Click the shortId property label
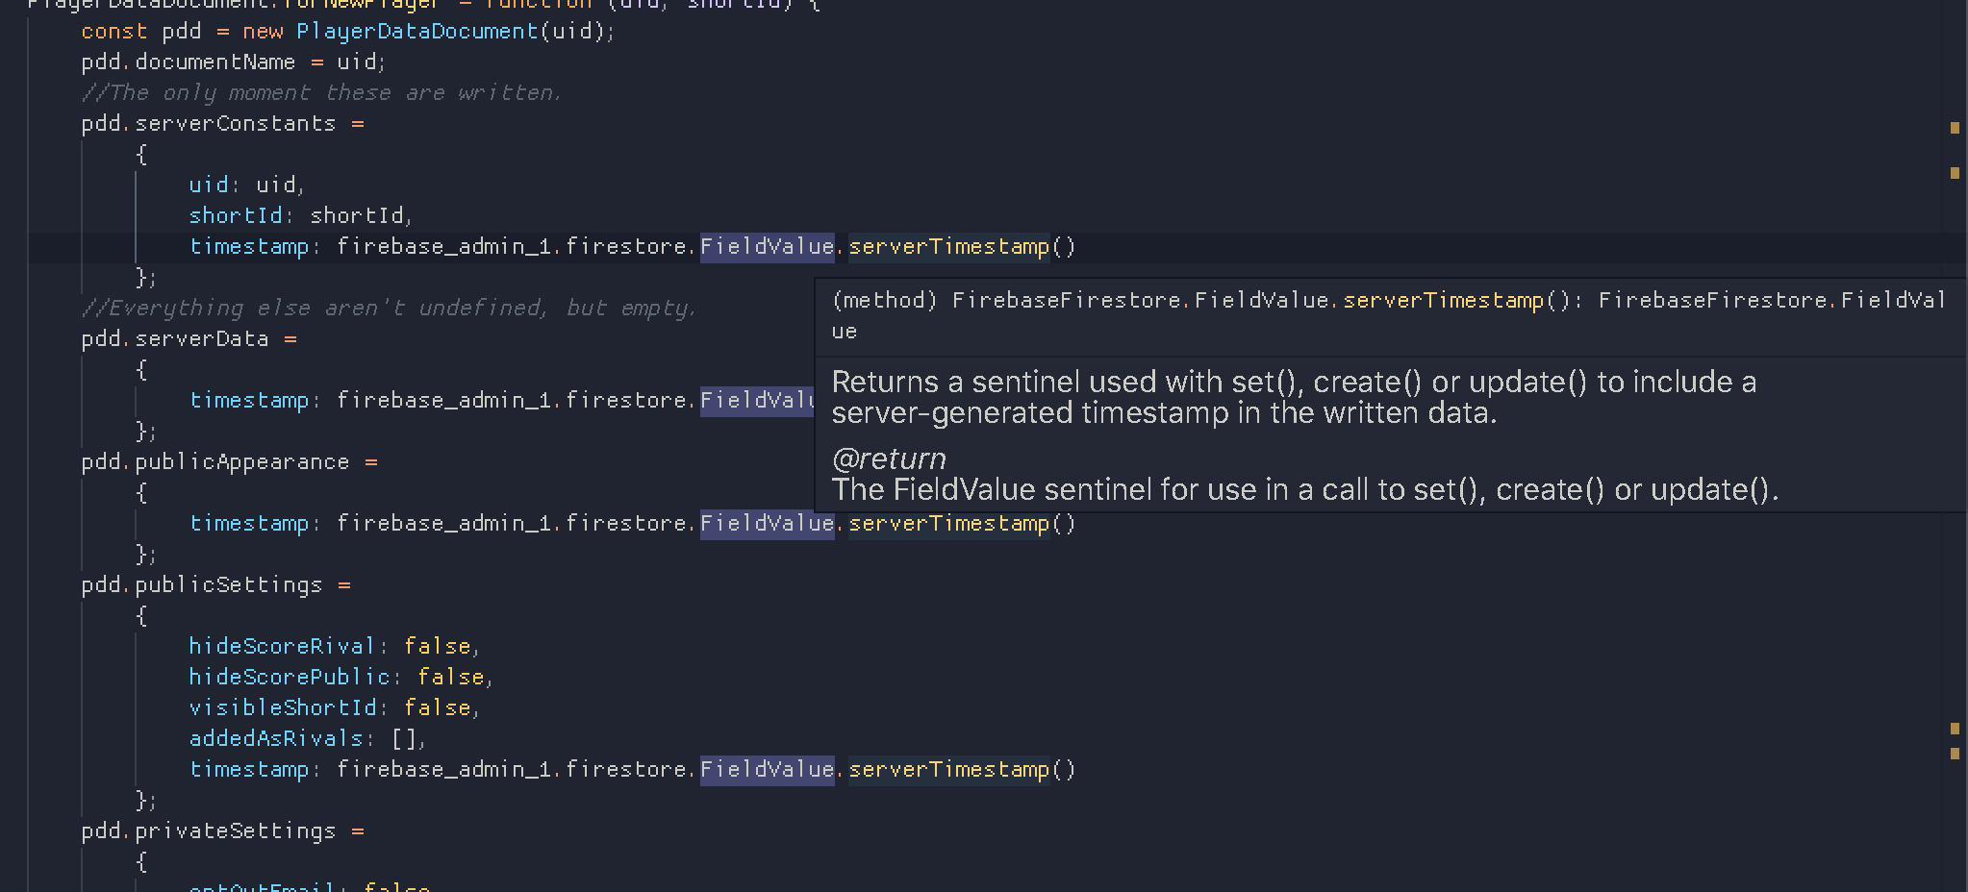1968x892 pixels. 234,215
